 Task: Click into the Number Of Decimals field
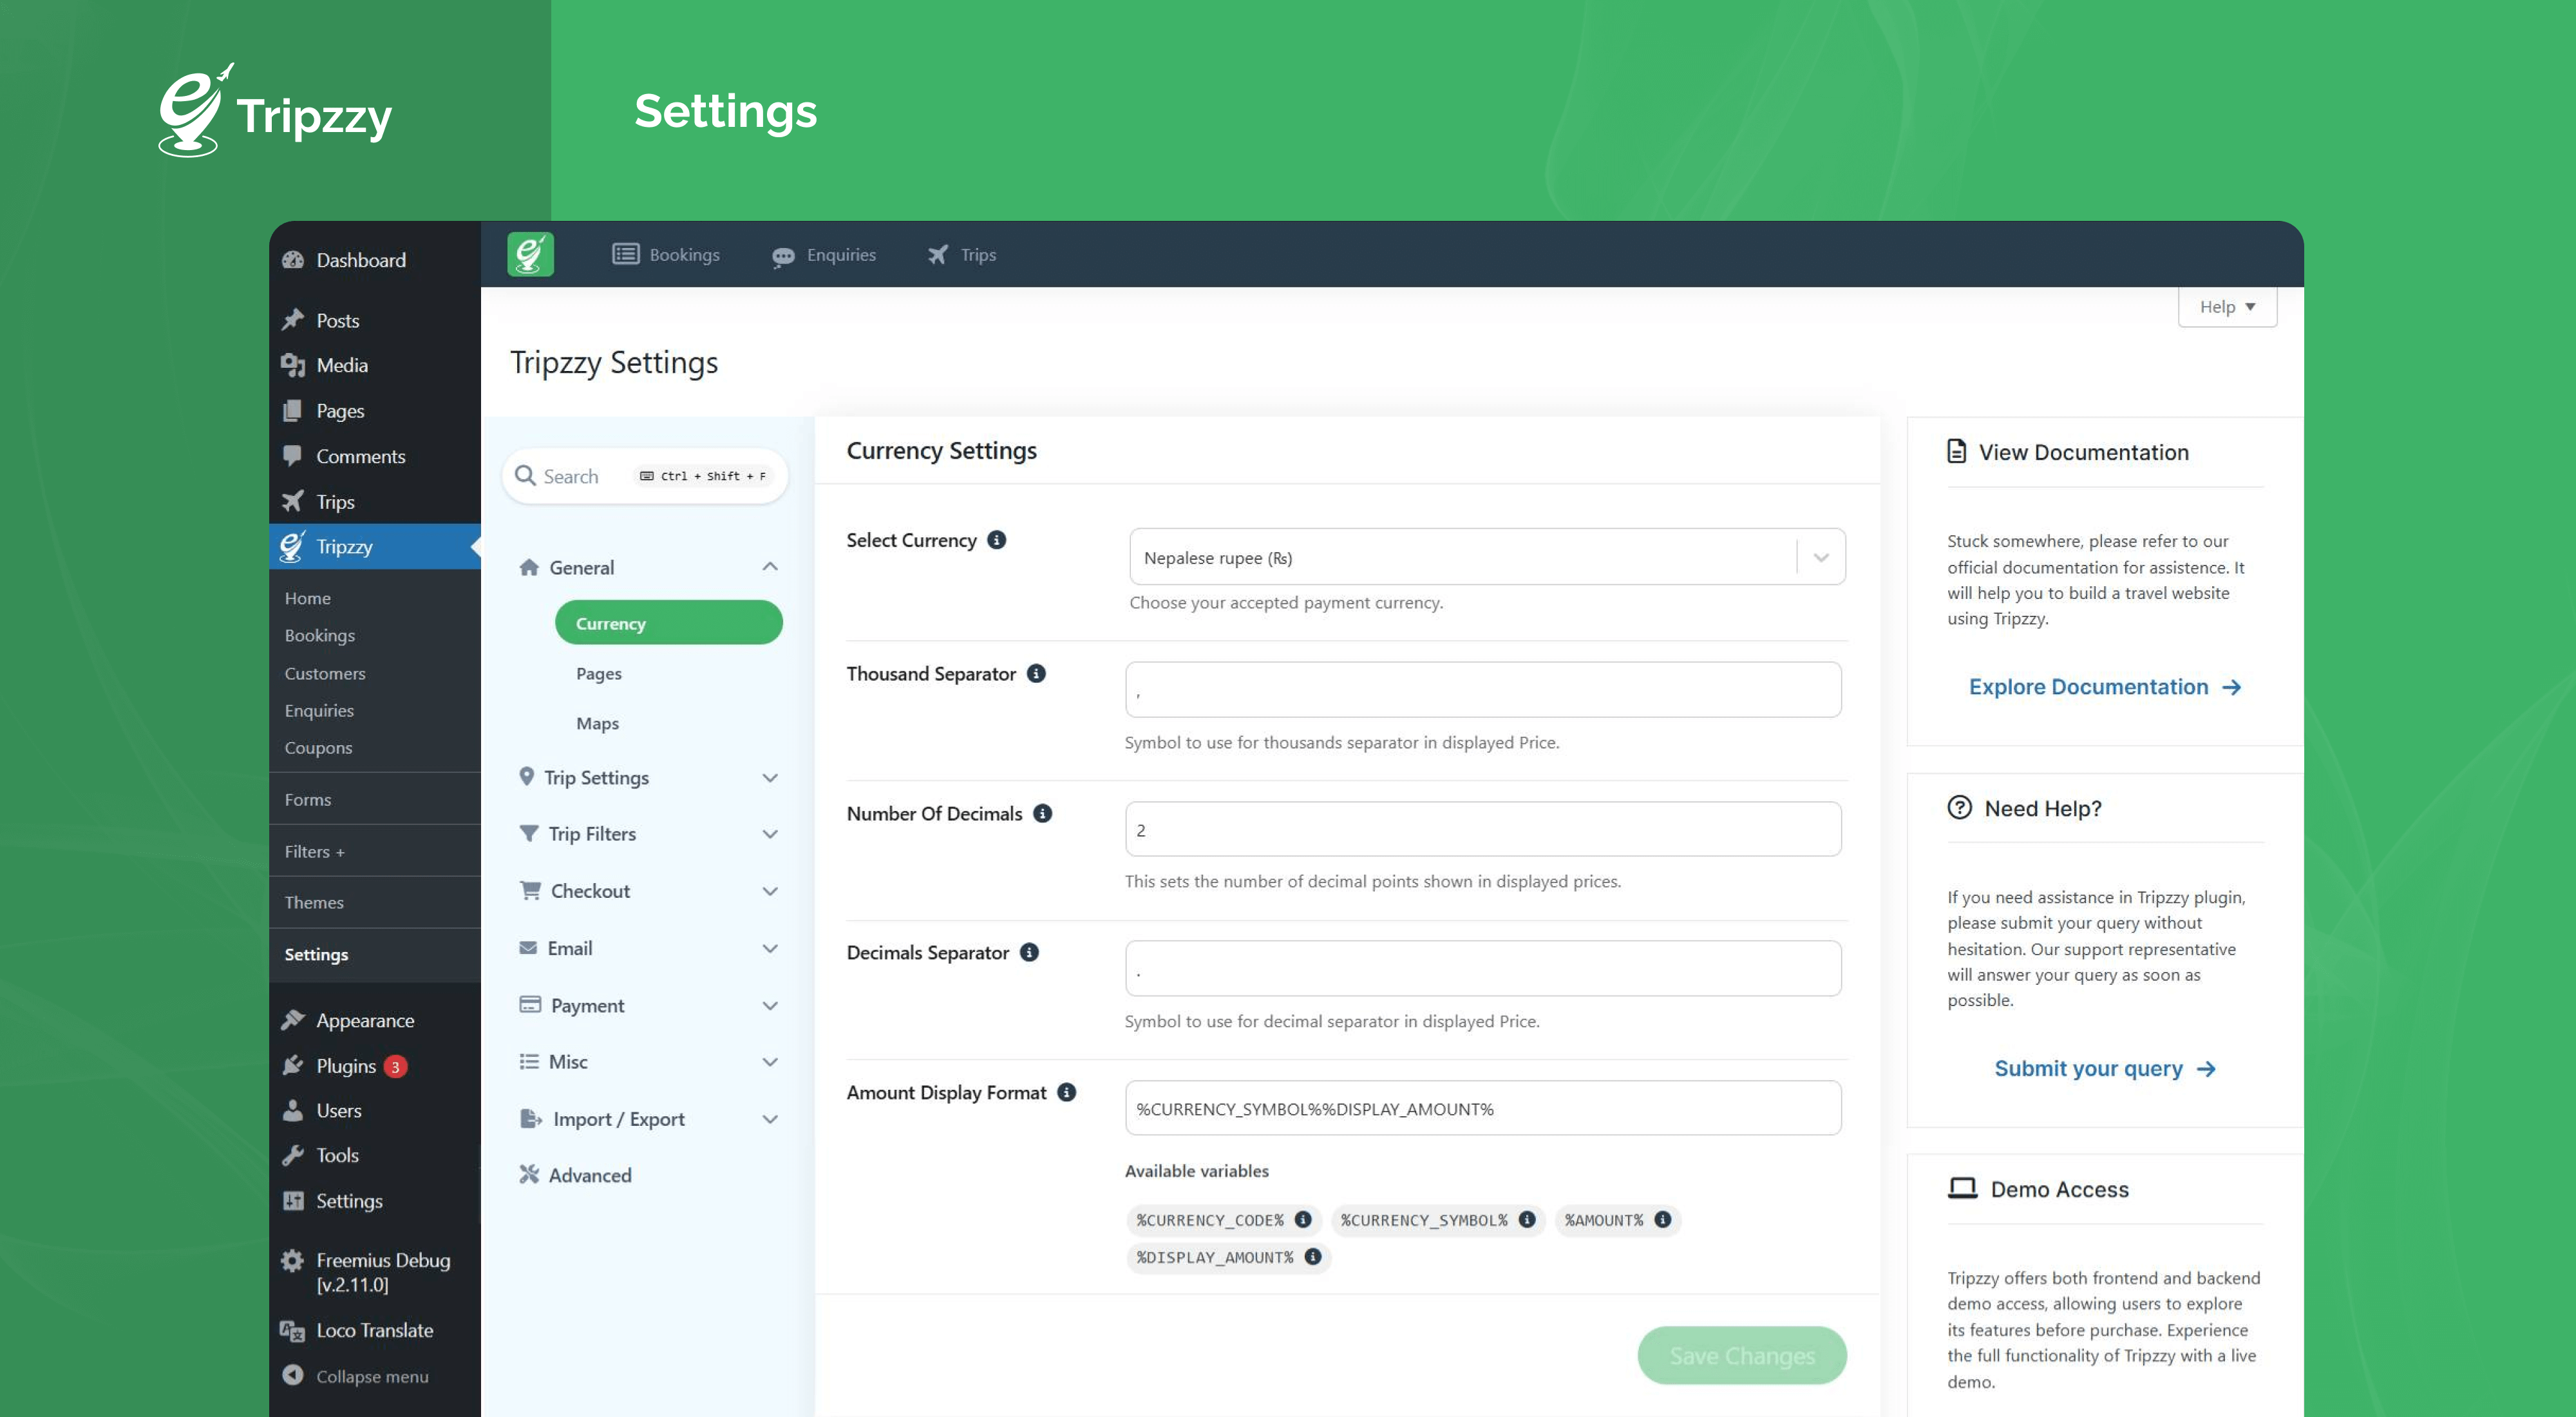1483,829
